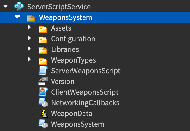This screenshot has height=131, width=190.
Task: Select the Assets label
Action: coord(61,28)
